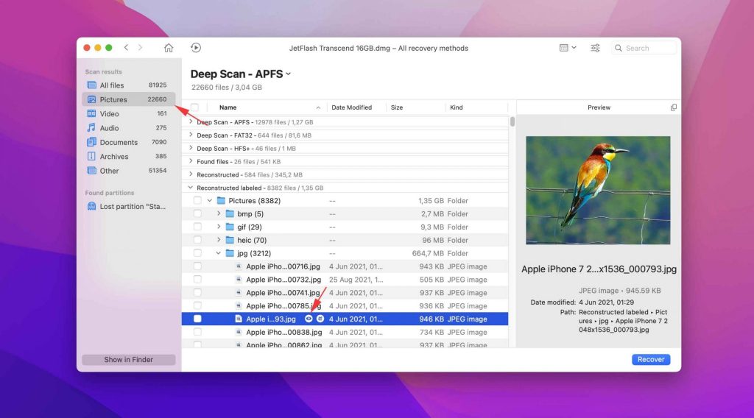This screenshot has width=754, height=418.
Task: Expand the Deep Scan - HFS+ group
Action: 191,148
